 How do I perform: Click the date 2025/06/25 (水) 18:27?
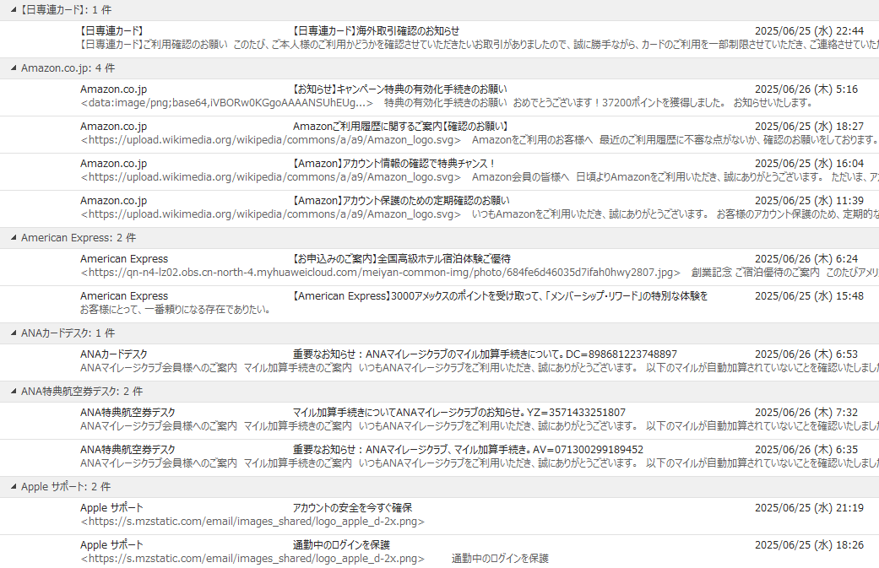(x=809, y=127)
